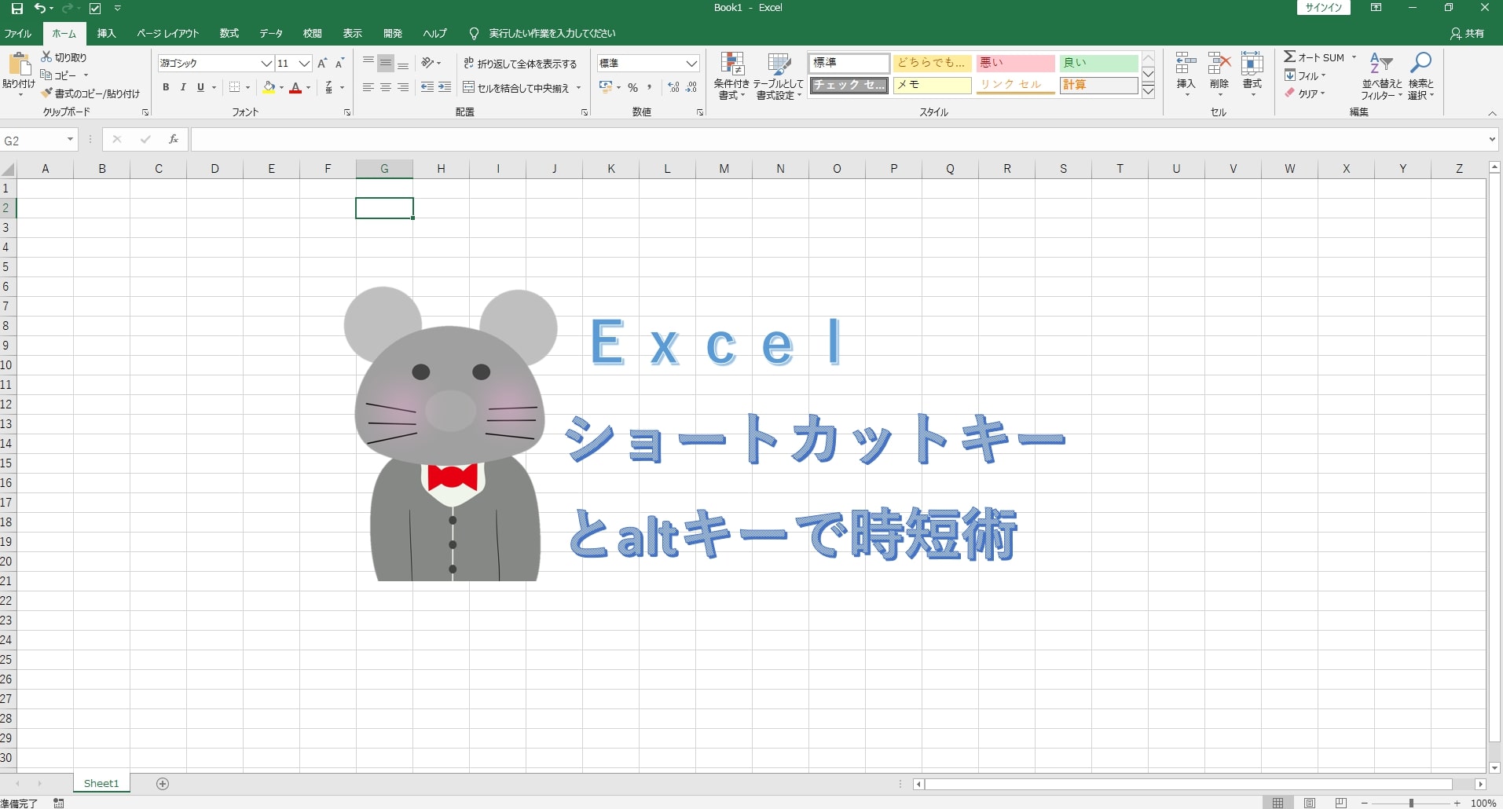Image resolution: width=1503 pixels, height=809 pixels.
Task: Apply the Check Cell style
Action: [x=849, y=85]
